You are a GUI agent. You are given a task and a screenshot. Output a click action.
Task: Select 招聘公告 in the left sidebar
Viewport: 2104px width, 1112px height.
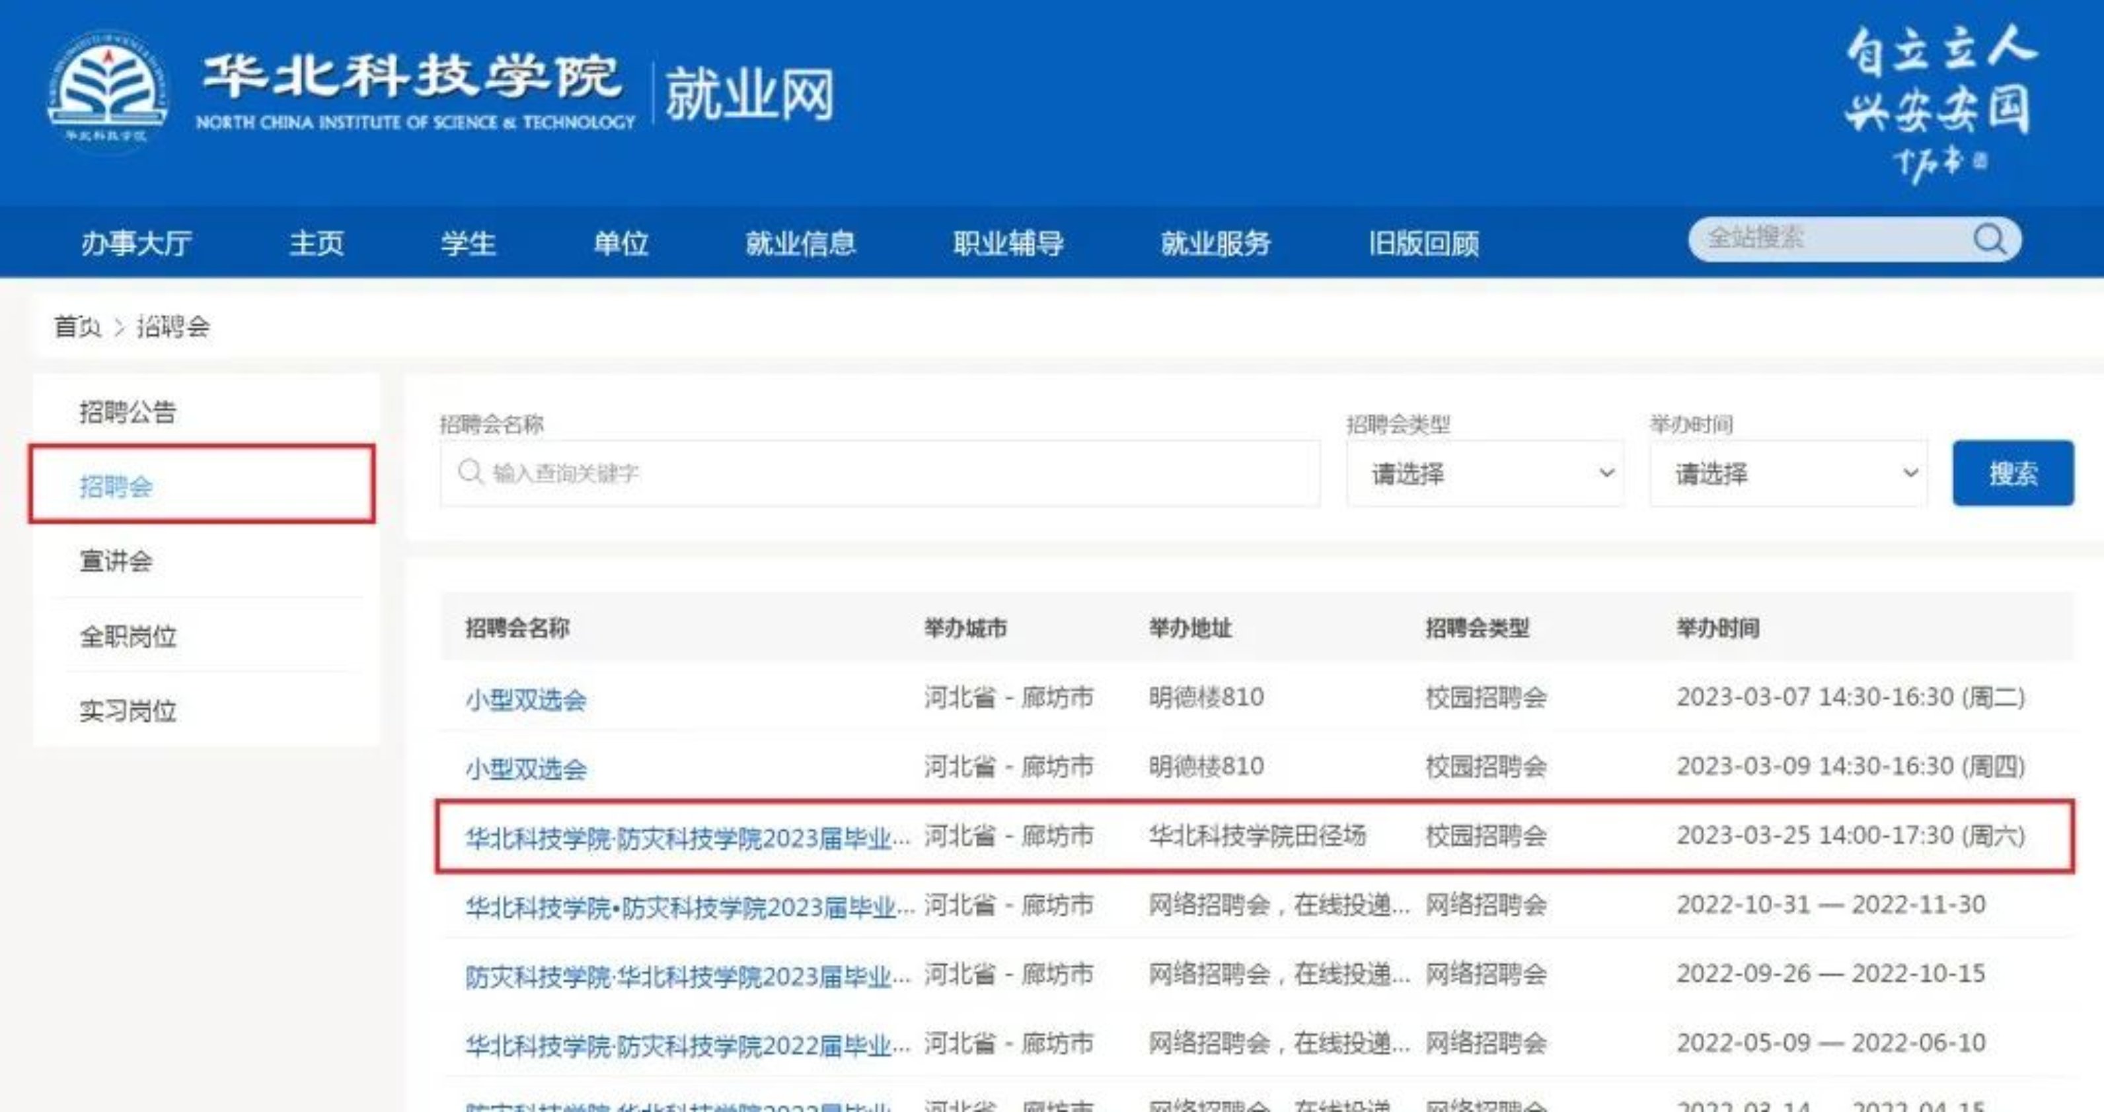(x=128, y=411)
